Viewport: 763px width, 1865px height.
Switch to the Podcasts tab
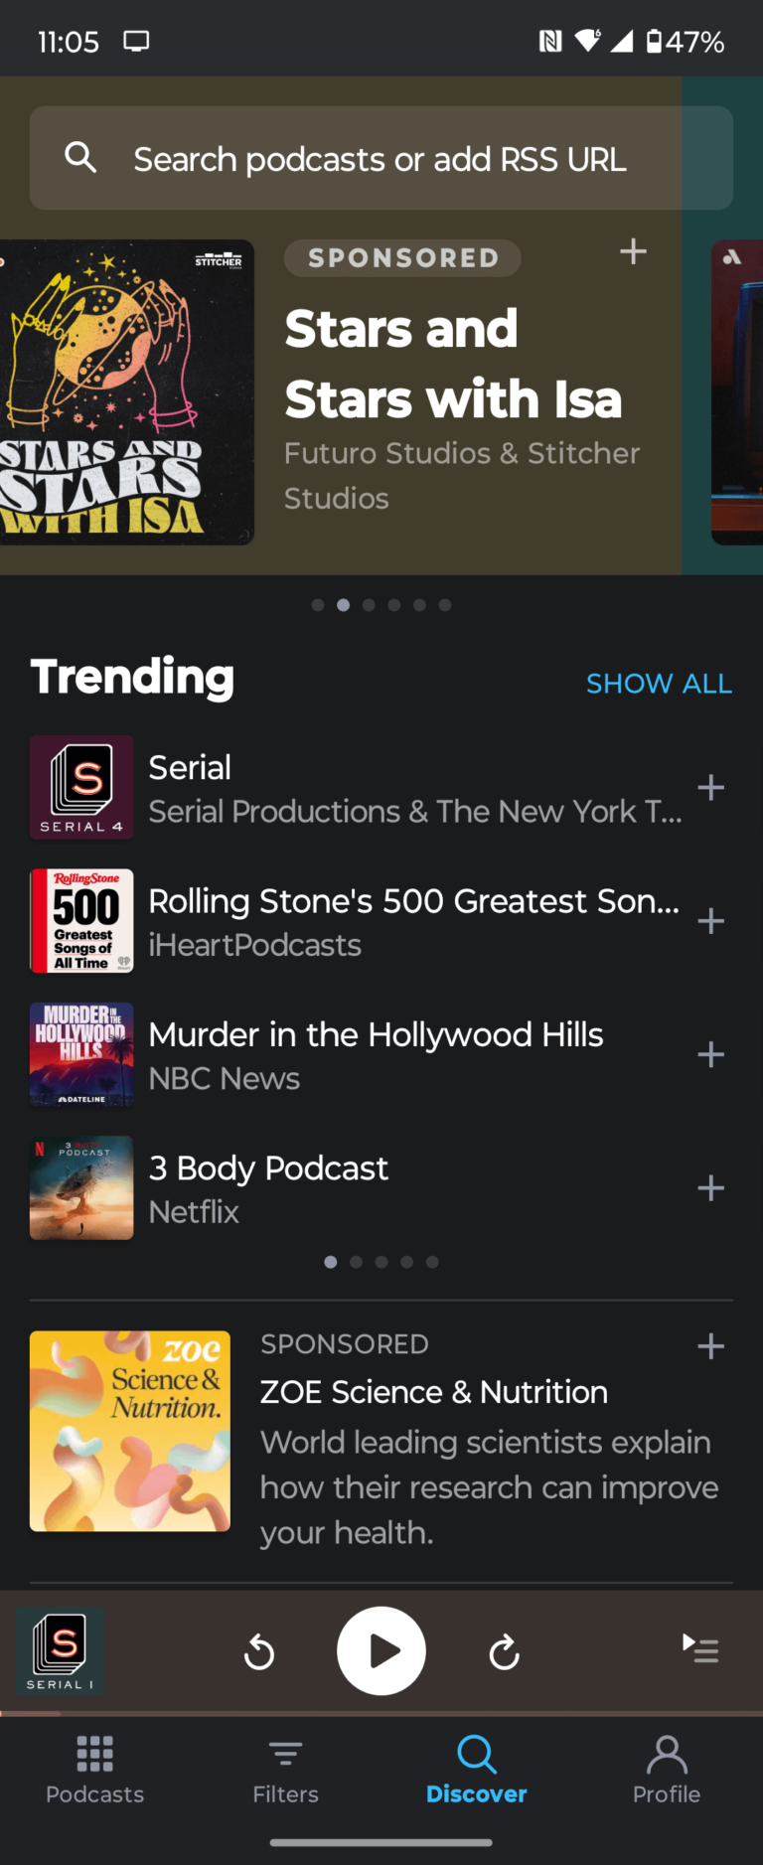(x=95, y=1770)
